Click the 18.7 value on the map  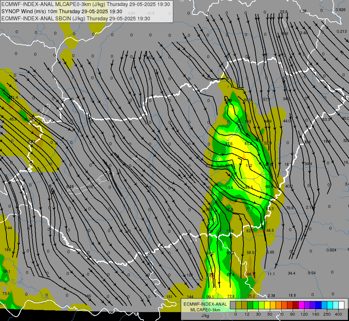tap(288, 165)
